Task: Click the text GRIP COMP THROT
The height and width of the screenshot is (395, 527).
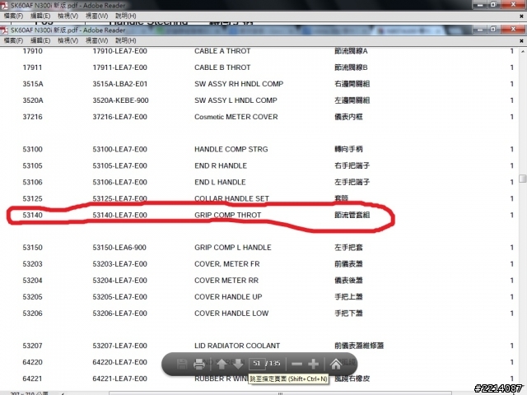Action: click(227, 215)
